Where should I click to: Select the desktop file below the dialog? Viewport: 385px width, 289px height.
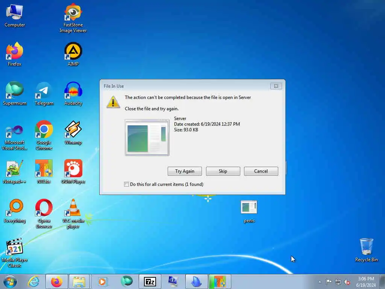(x=249, y=211)
